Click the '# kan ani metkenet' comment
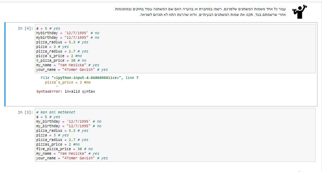This screenshot has width=322, height=172. [x=55, y=112]
